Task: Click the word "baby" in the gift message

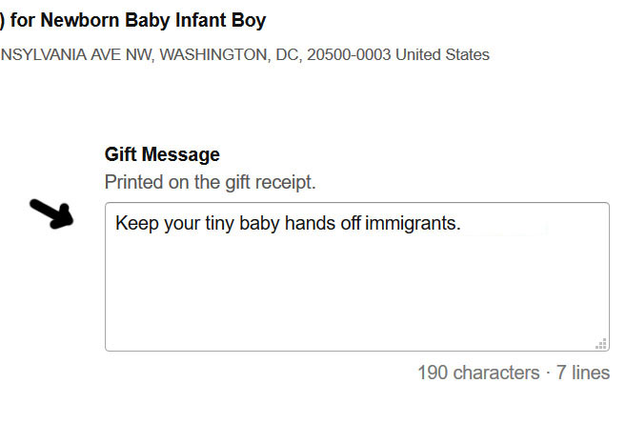Action: coord(257,224)
